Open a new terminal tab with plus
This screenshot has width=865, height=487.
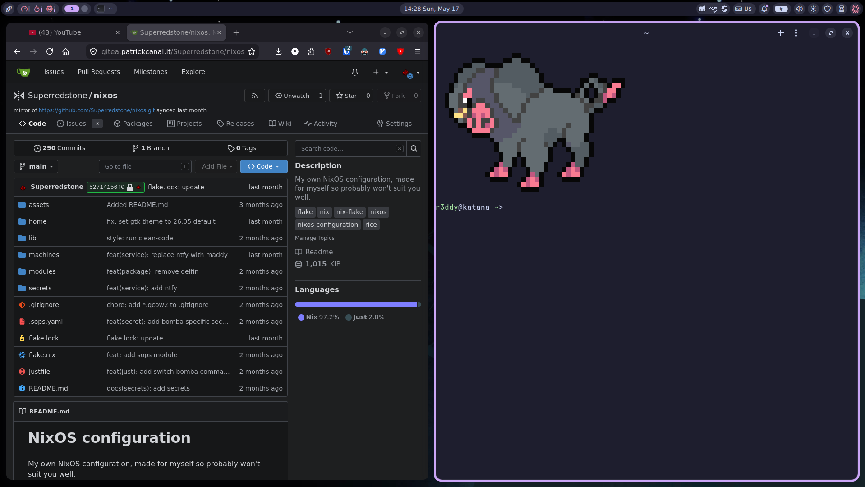click(x=781, y=33)
